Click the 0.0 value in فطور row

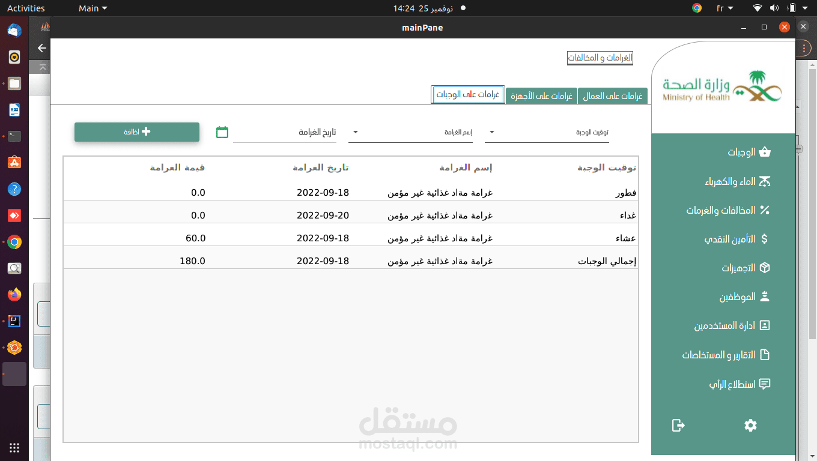(x=198, y=193)
